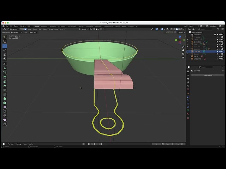Screen dimensions: 226x169
Task: Select the Cursor tool
Action: click(x=5, y=41)
